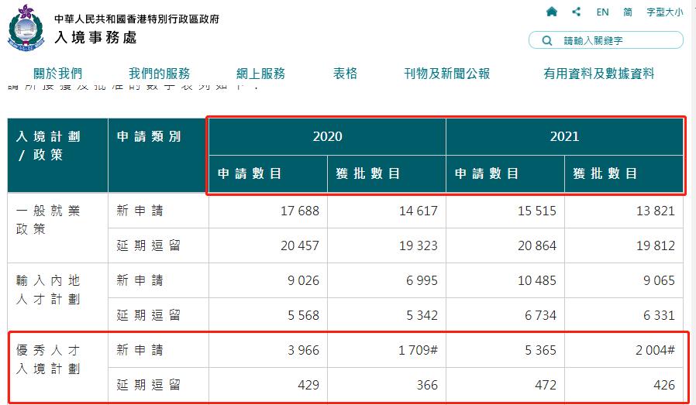Click the magnifier icon in search box
This screenshot has width=696, height=405.
[548, 40]
